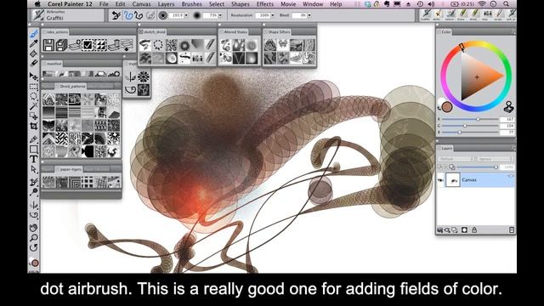Screen dimensions: 544x306
Task: Click the spiral icon in small palette
Action: 131,90
